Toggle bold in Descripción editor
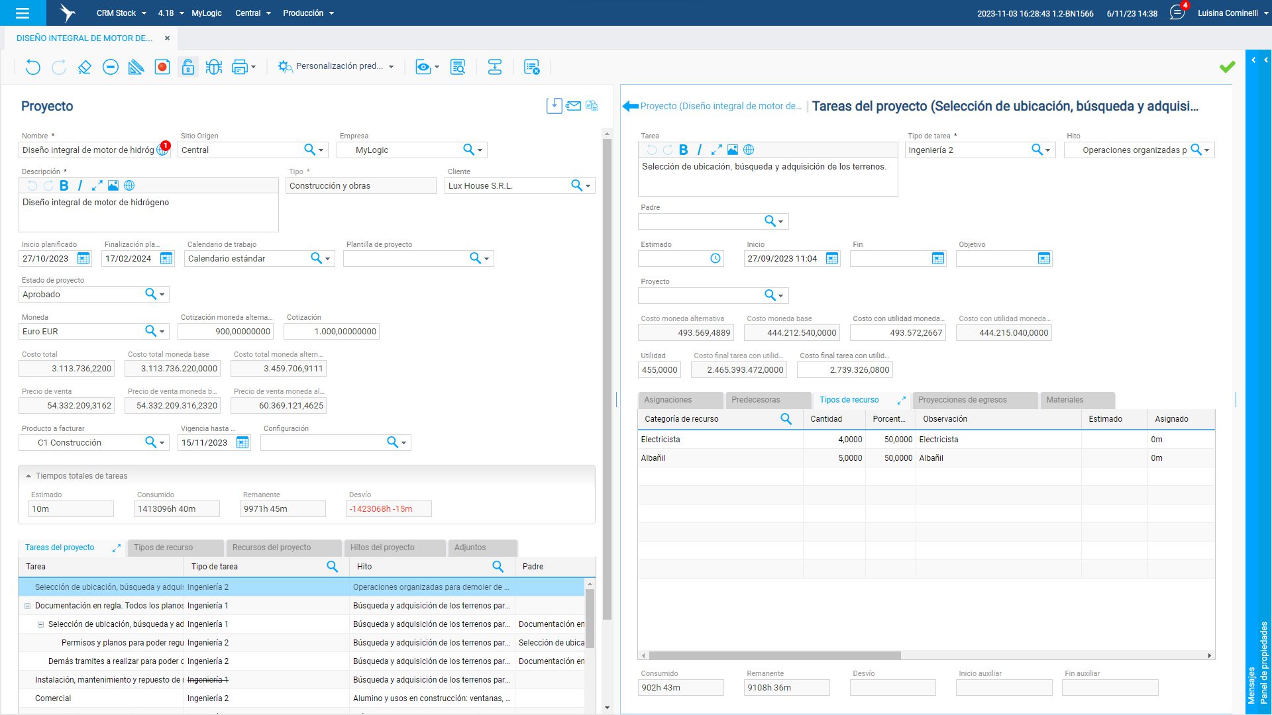 64,185
